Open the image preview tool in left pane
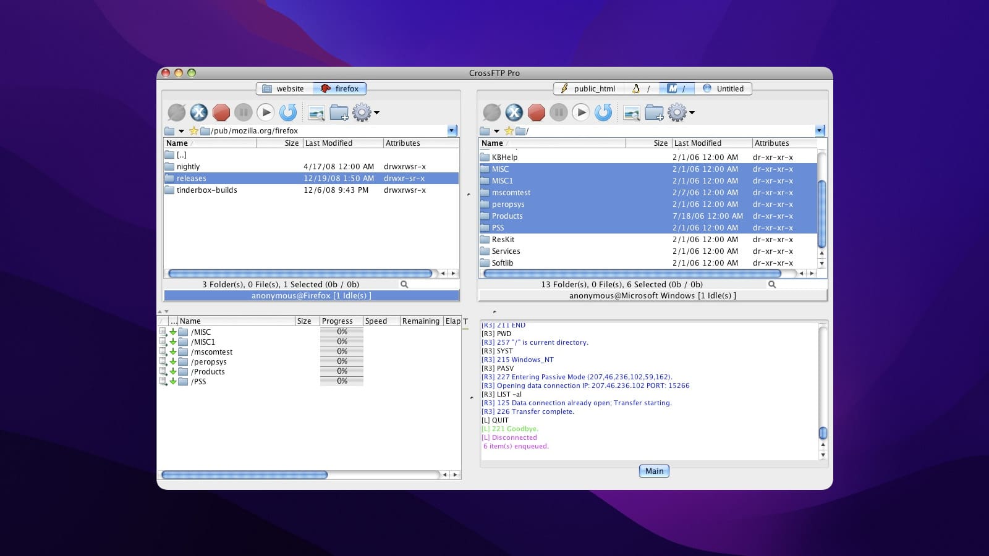Screen dimensions: 989x556 tap(316, 114)
